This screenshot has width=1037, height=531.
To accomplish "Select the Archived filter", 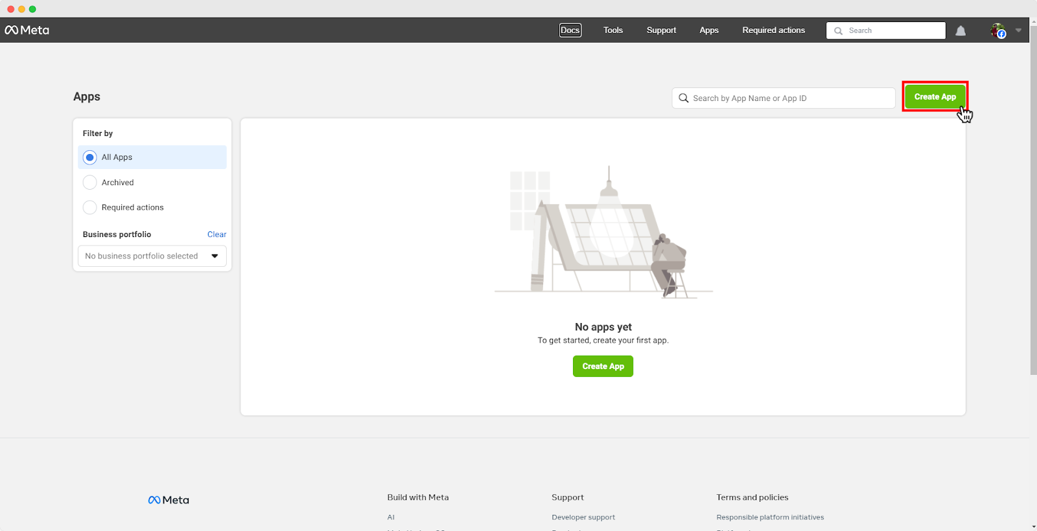I will [152, 183].
